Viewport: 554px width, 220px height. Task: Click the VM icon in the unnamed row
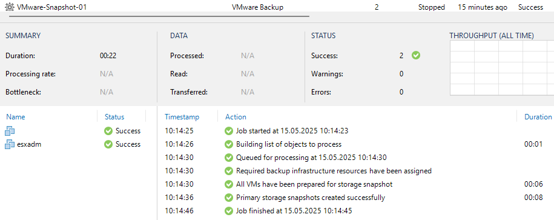pos(10,131)
